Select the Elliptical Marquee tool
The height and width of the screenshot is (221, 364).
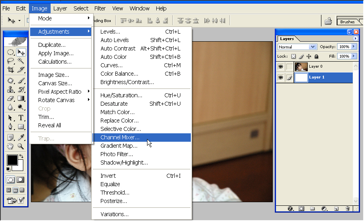pyautogui.click(x=10, y=52)
